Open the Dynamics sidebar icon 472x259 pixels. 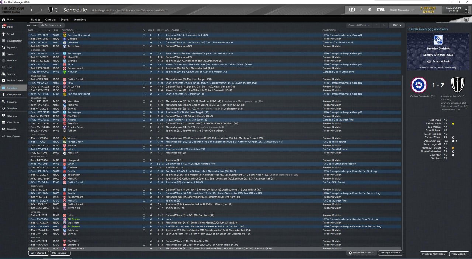click(4, 47)
